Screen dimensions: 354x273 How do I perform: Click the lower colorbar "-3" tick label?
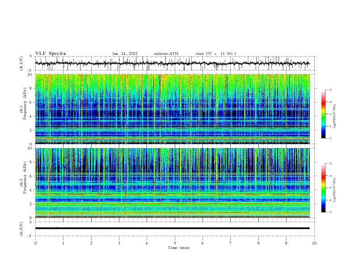(330, 164)
